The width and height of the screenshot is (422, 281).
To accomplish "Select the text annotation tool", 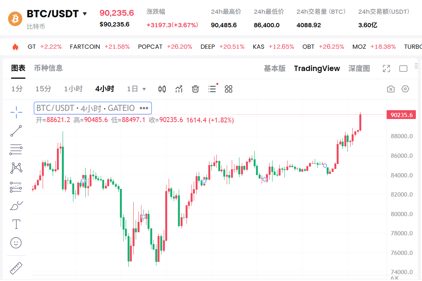I will (16, 224).
